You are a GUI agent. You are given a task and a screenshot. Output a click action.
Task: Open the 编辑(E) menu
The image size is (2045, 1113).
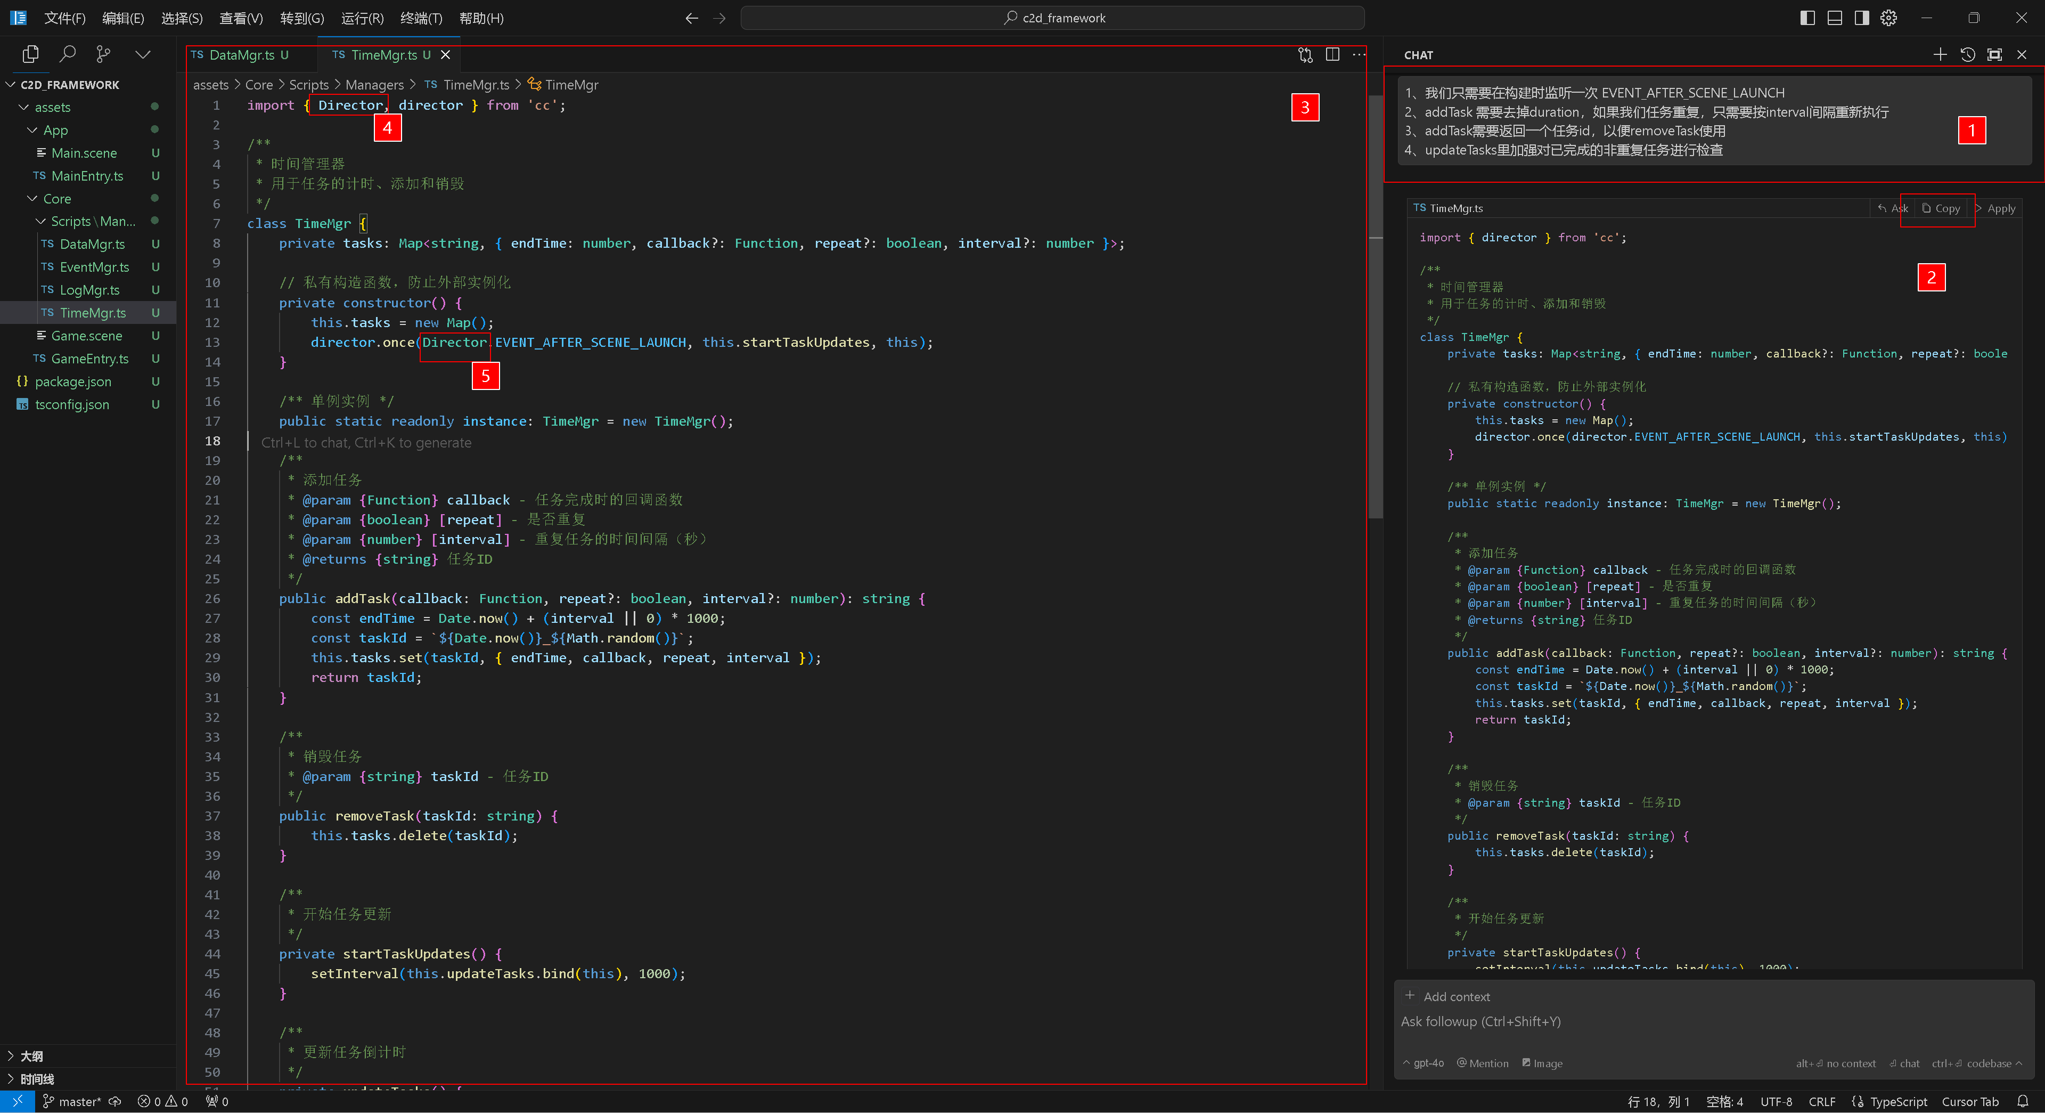pos(123,18)
